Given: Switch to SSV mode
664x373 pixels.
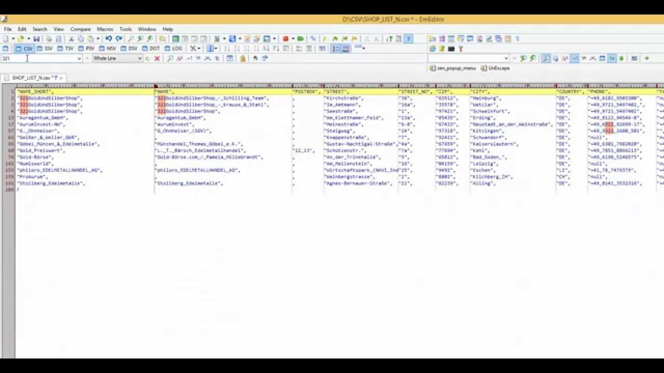Looking at the screenshot, I should pos(45,48).
